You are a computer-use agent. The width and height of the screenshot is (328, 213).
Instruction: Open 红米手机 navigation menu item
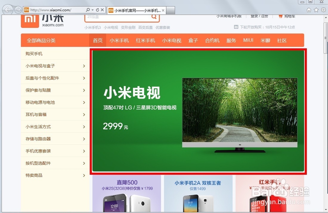tap(145, 41)
